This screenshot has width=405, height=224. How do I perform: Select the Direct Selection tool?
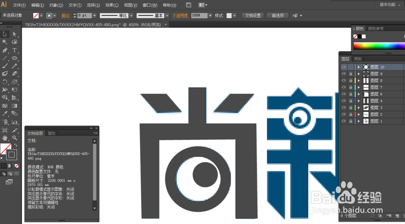15,34
